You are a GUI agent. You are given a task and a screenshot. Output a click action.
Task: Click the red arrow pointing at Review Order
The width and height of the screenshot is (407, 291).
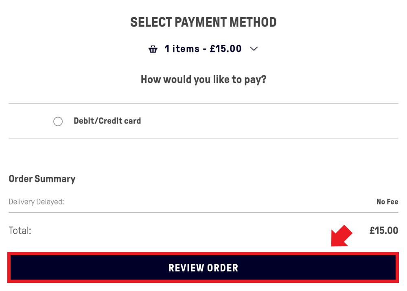pyautogui.click(x=341, y=236)
